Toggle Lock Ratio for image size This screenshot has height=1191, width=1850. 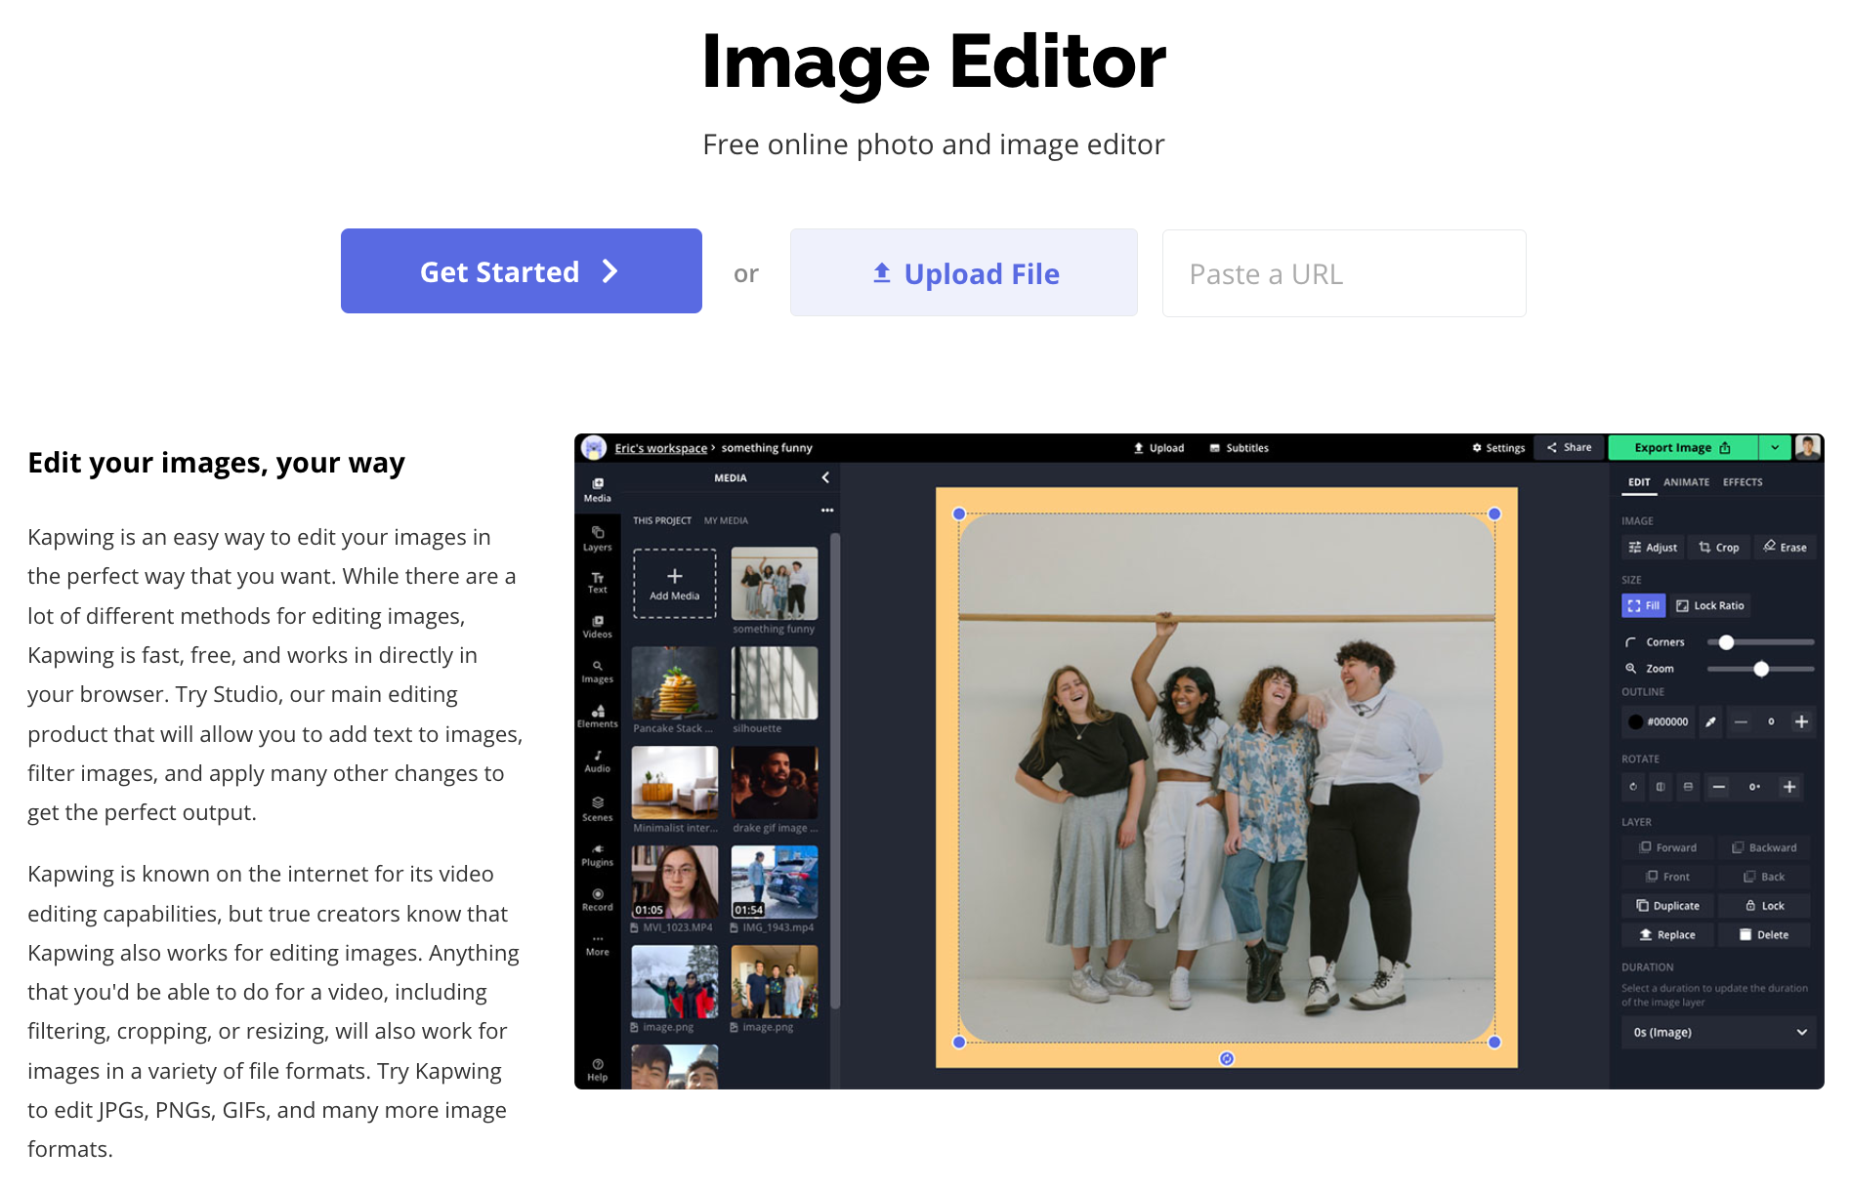1709,606
